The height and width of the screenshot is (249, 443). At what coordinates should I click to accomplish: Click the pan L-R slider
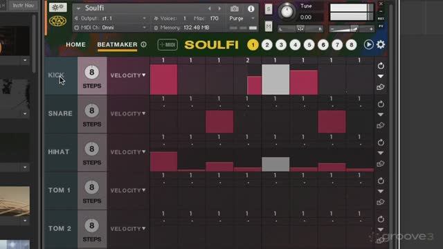(300, 29)
